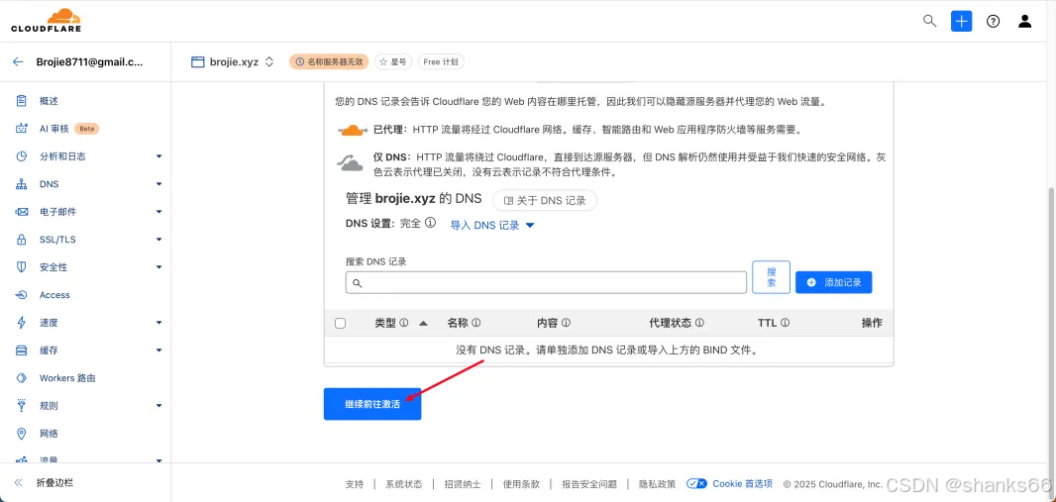Click the collapse sidebar double-chevron icon

pos(18,482)
